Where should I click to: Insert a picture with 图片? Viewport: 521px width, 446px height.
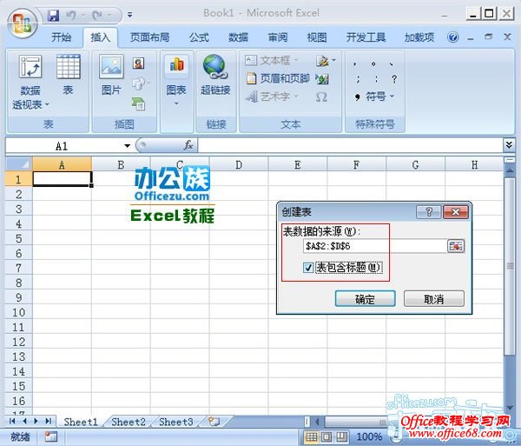[111, 75]
